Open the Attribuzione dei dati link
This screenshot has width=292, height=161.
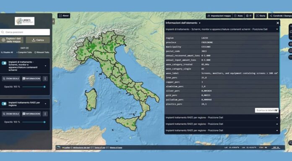(x=81, y=148)
